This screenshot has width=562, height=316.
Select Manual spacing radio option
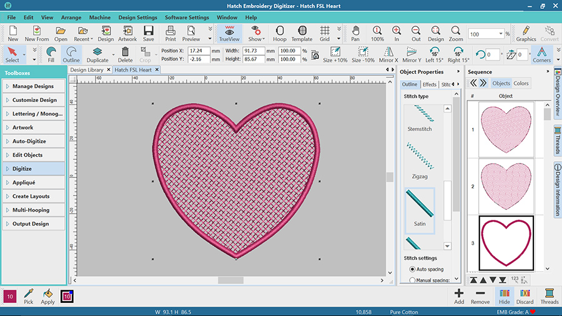click(x=413, y=280)
